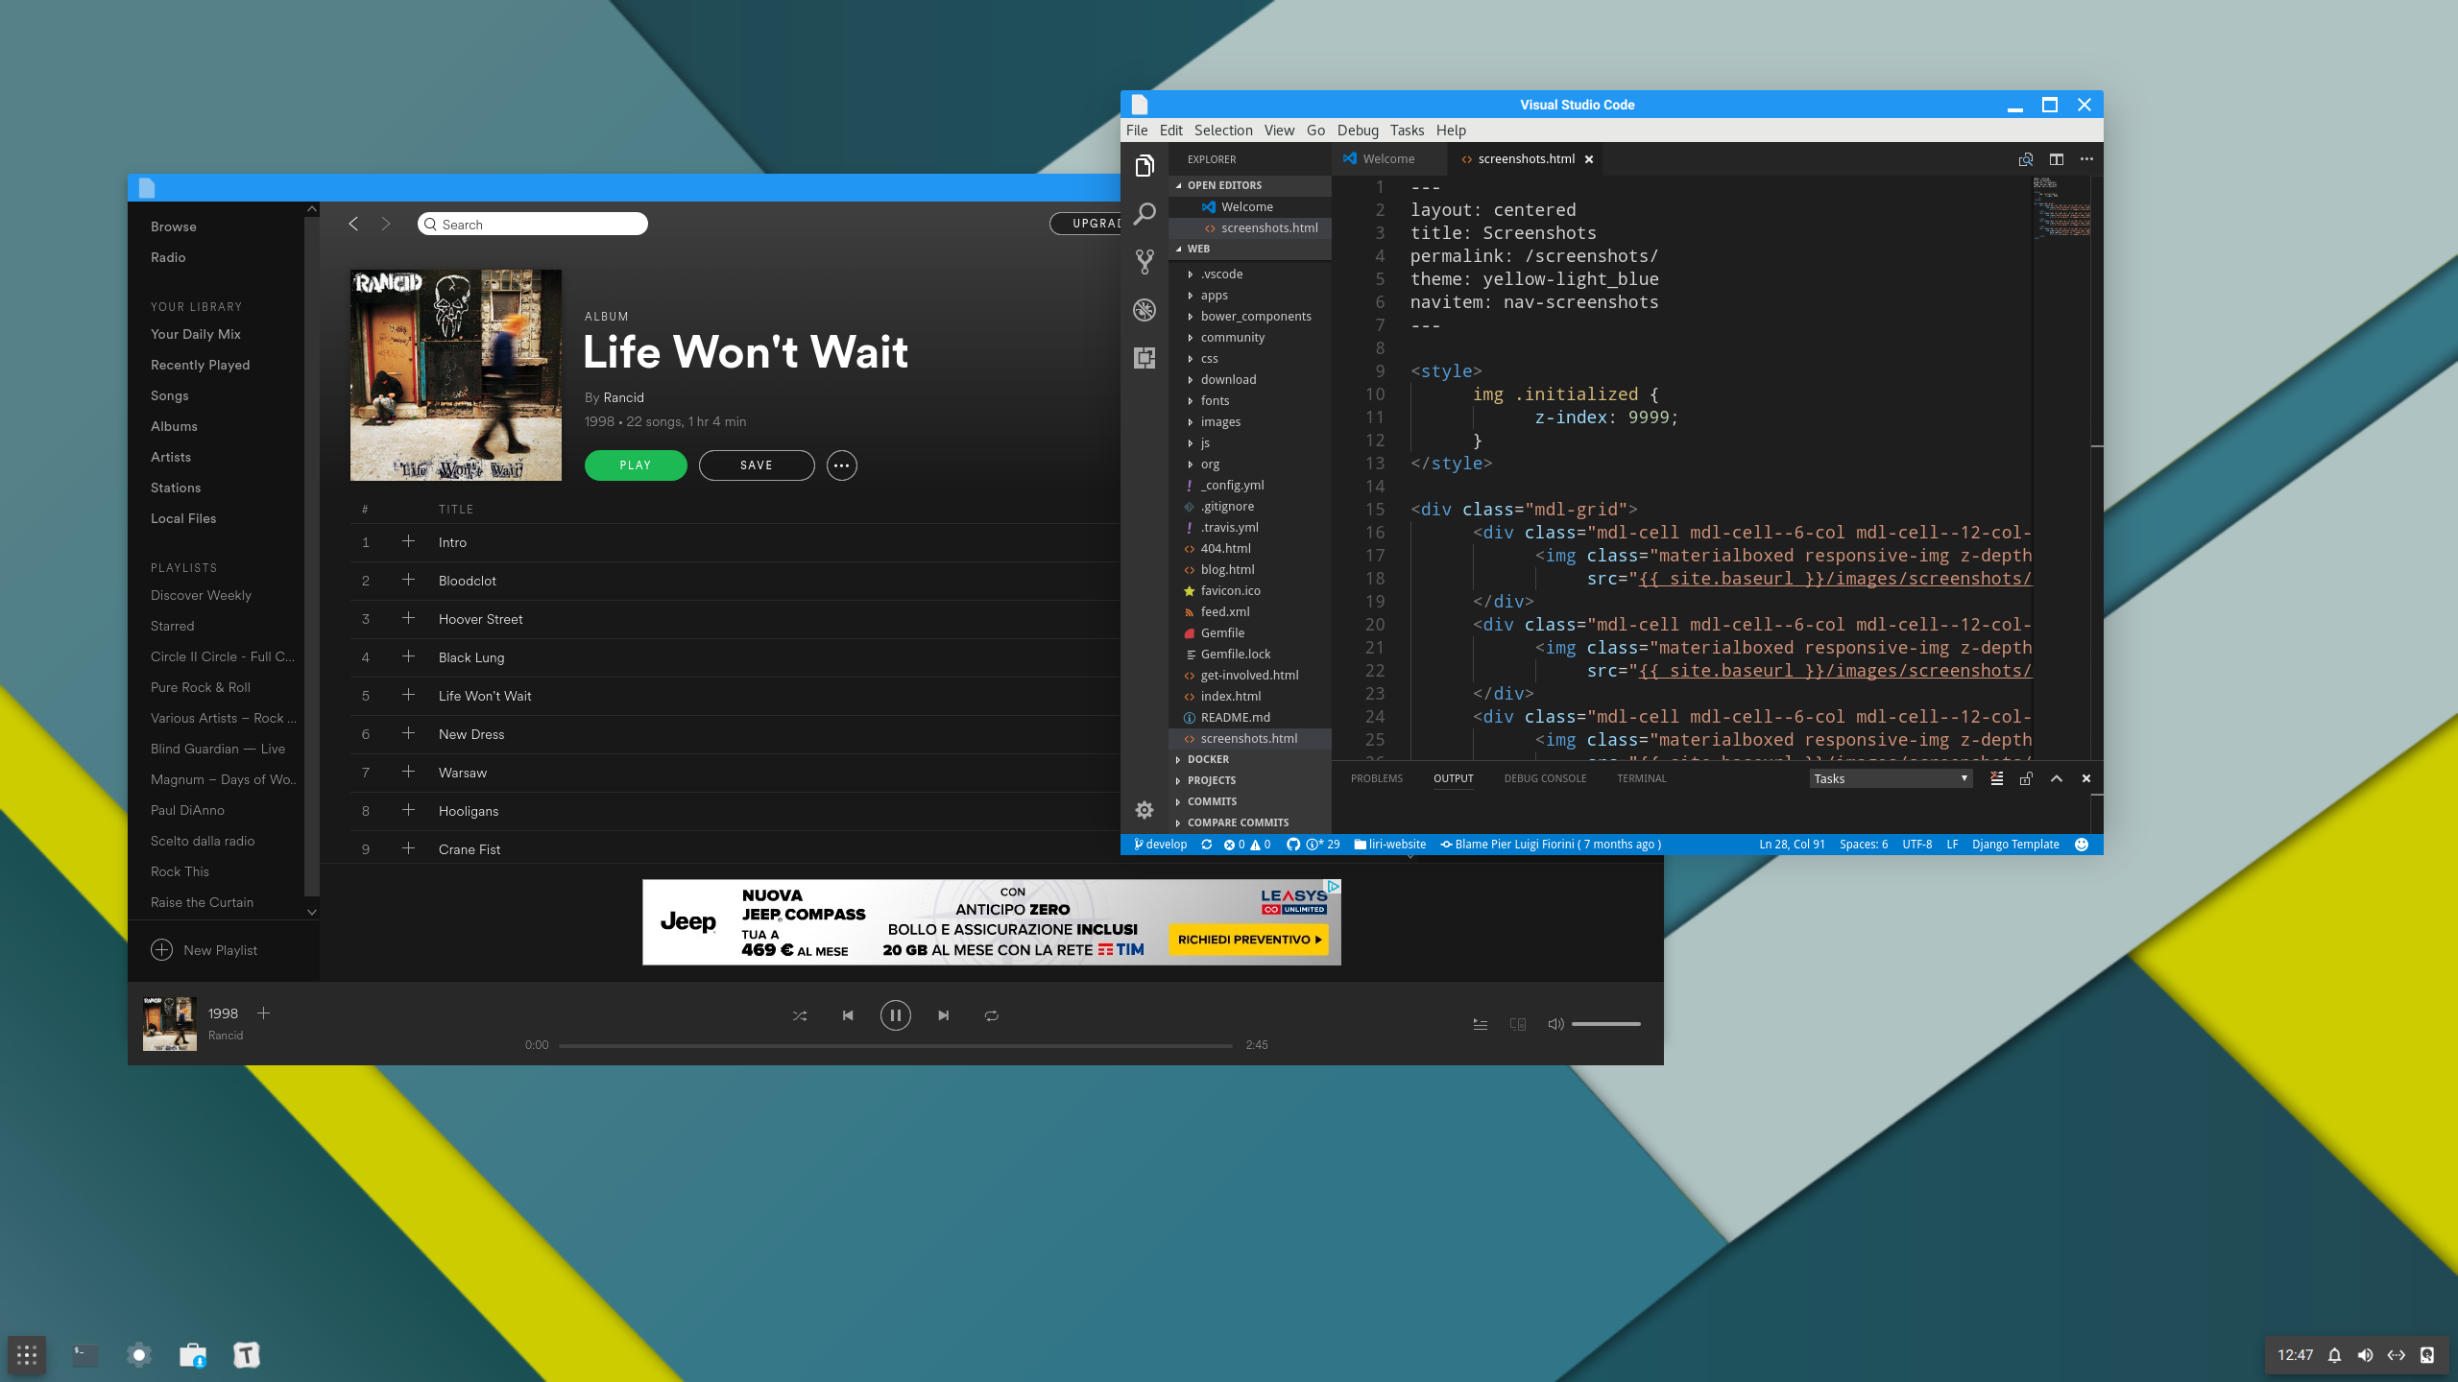Toggle the output scroll lock icon
2458x1382 pixels.
click(x=2026, y=778)
